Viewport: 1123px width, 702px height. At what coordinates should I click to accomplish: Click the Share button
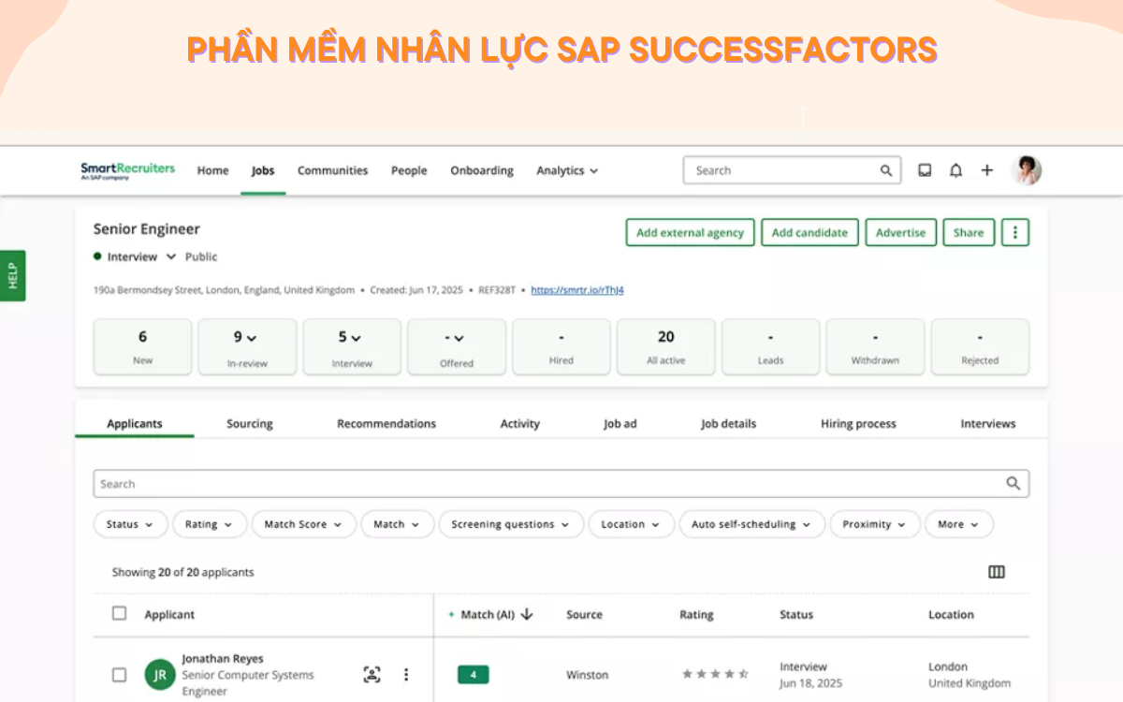pyautogui.click(x=969, y=232)
